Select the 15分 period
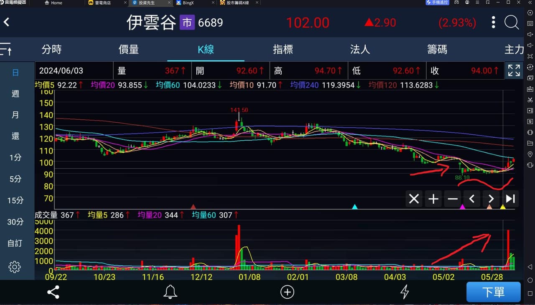This screenshot has height=305, width=535. pyautogui.click(x=15, y=200)
